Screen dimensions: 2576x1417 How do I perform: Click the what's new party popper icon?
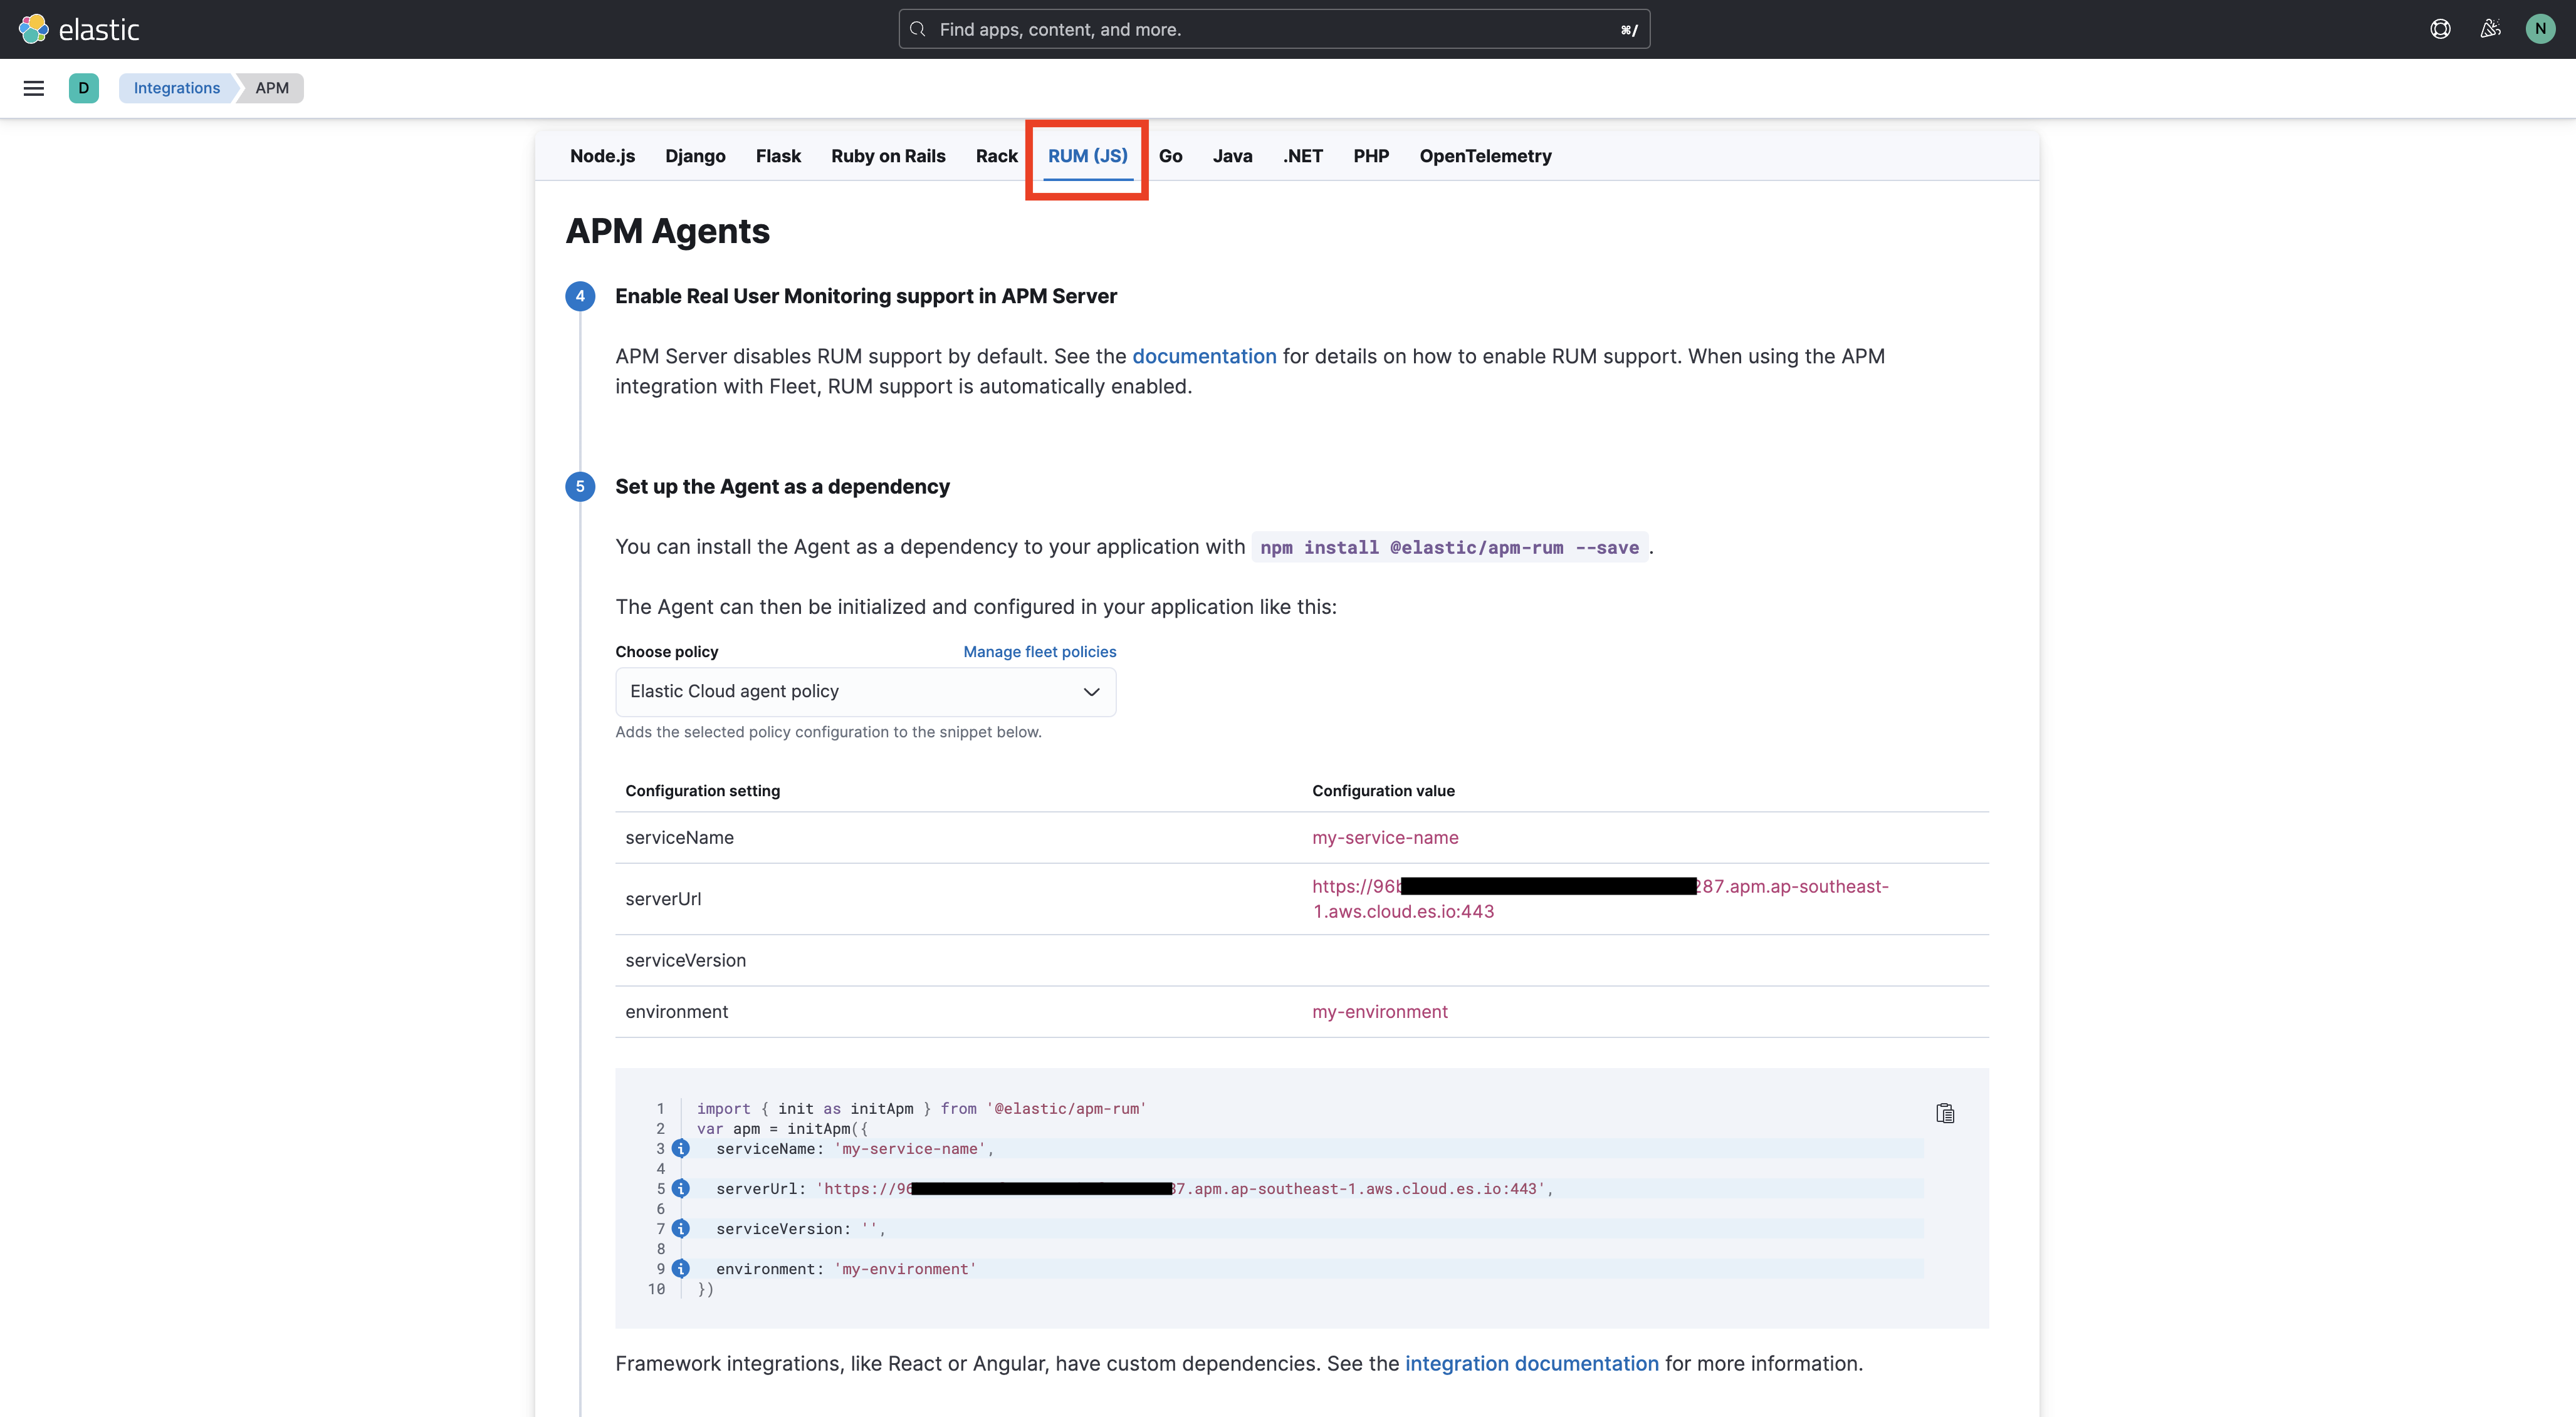pyautogui.click(x=2490, y=29)
